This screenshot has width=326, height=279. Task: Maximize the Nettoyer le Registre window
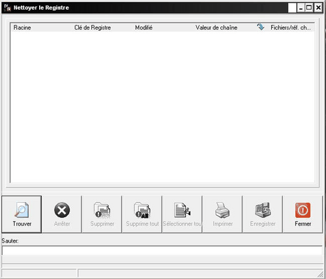pos(308,8)
